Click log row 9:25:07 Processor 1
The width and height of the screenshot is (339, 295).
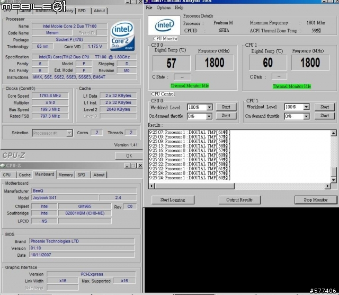click(190, 132)
